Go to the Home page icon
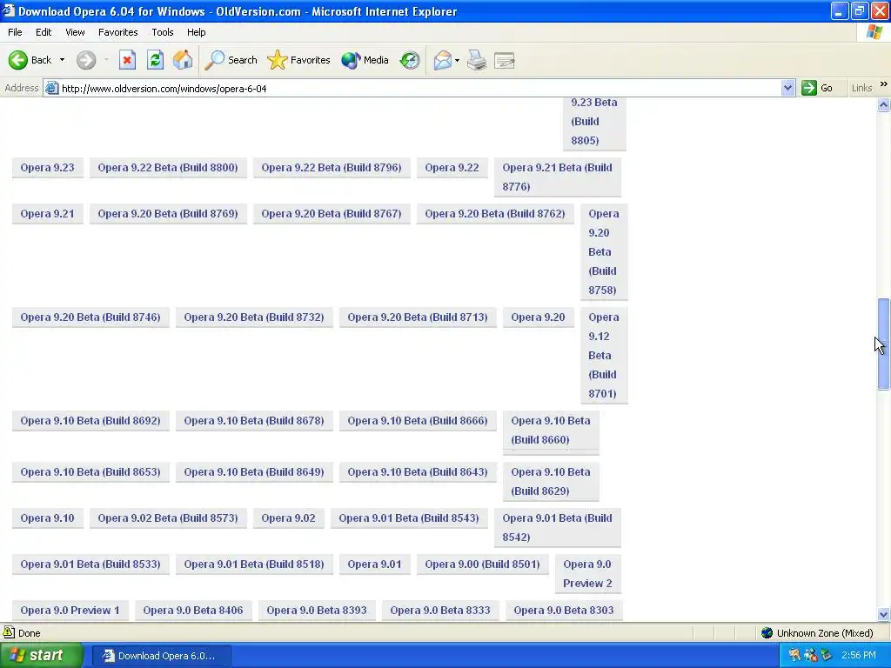 (183, 60)
